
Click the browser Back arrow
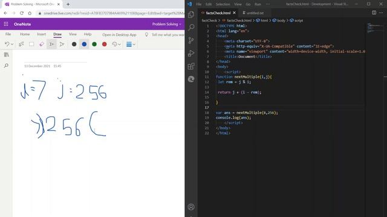tap(5, 13)
